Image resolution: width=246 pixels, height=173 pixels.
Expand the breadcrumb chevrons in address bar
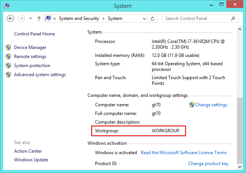[x=55, y=18]
